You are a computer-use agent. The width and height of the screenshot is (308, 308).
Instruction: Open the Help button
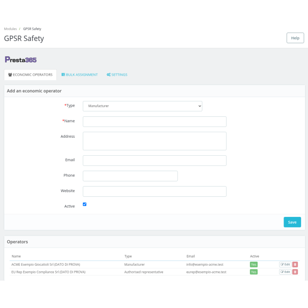point(295,38)
